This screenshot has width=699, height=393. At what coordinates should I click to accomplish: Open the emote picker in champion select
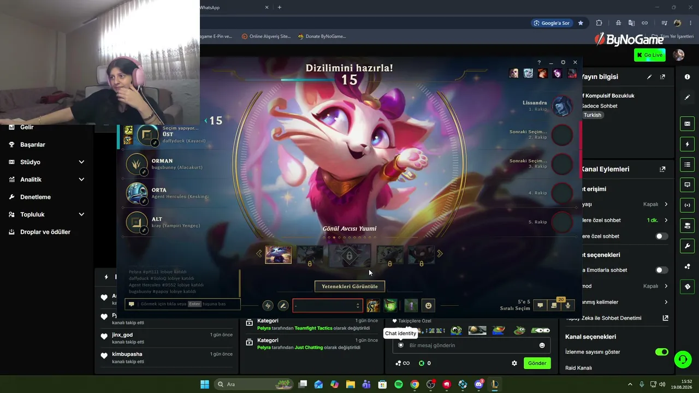click(429, 306)
